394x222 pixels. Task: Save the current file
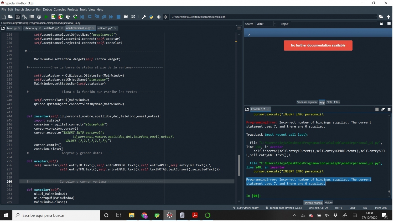click(x=18, y=17)
